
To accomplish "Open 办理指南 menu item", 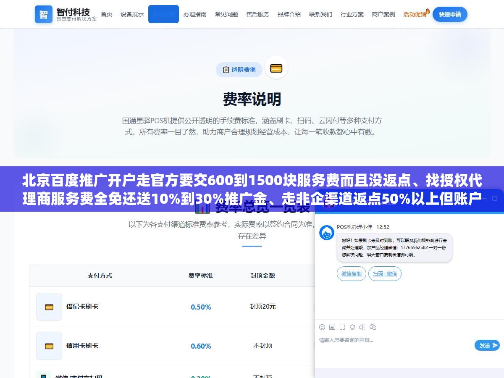I will coord(195,14).
